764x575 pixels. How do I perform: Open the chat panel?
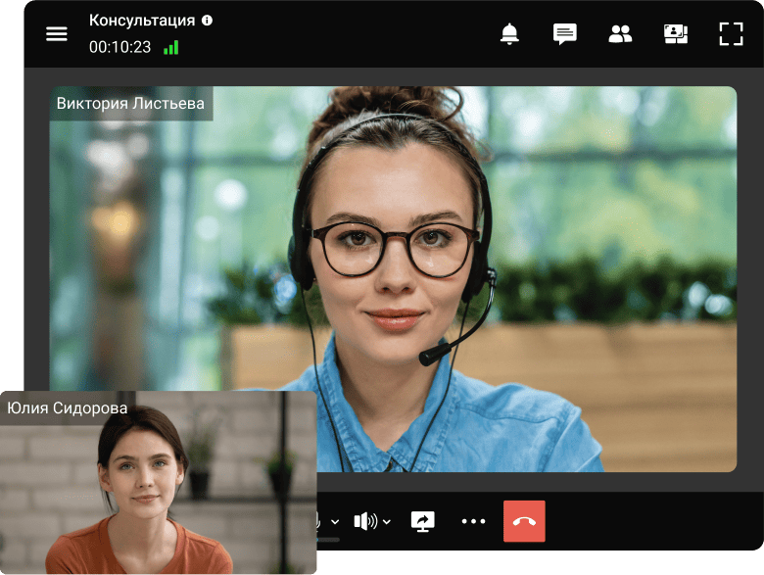click(x=564, y=34)
